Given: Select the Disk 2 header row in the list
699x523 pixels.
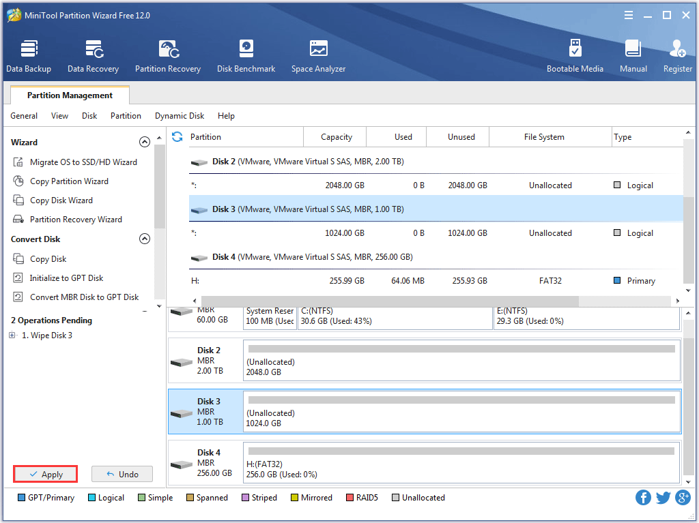Looking at the screenshot, I should (x=436, y=162).
